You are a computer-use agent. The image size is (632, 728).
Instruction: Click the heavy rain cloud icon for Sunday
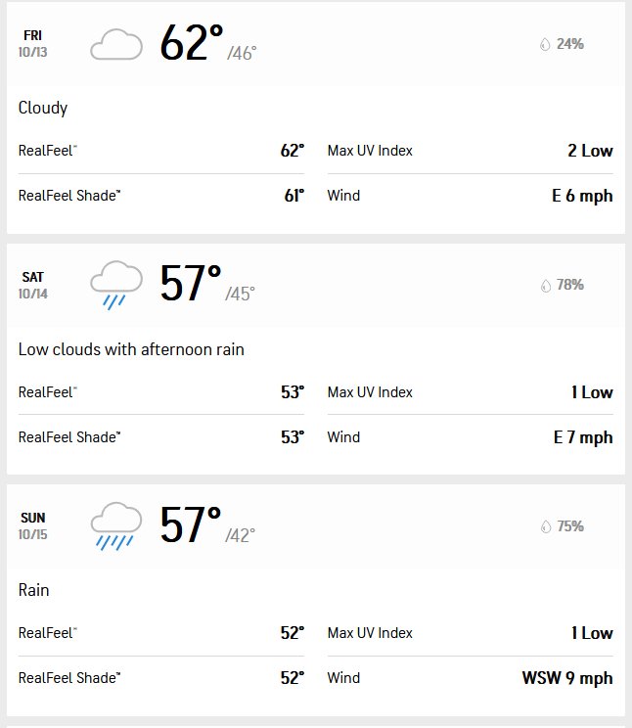click(x=116, y=526)
